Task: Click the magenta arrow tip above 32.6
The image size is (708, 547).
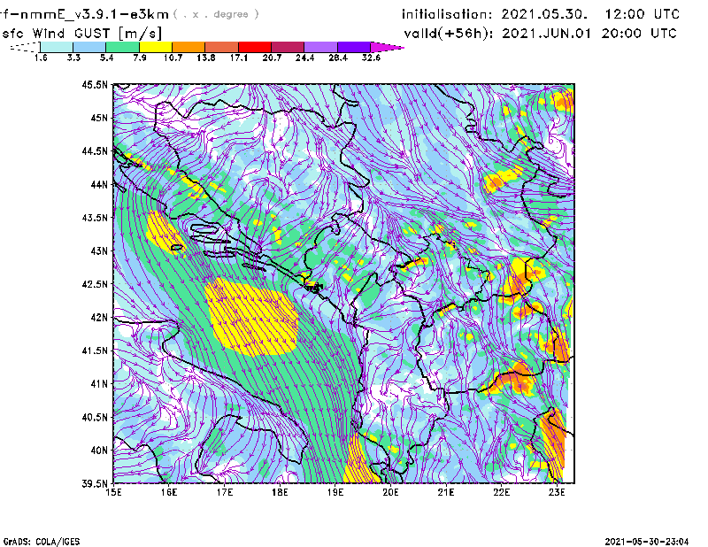Action: 387,47
